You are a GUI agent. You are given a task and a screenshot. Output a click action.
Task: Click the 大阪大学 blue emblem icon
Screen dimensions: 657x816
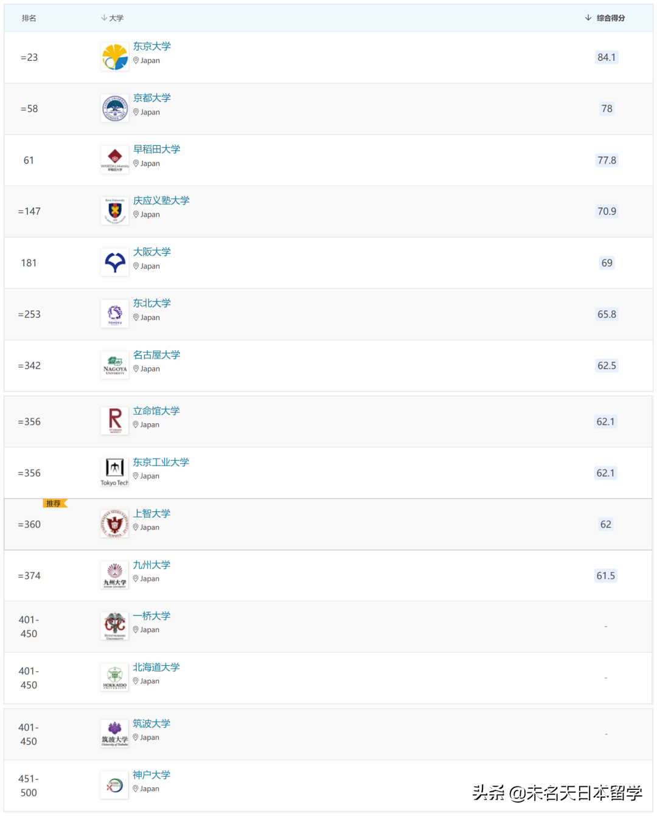pyautogui.click(x=114, y=262)
